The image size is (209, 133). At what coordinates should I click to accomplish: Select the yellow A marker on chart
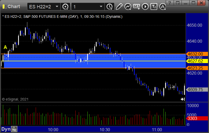tap(5, 47)
